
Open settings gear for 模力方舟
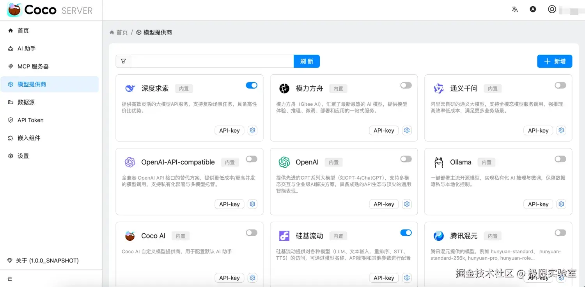coord(407,130)
